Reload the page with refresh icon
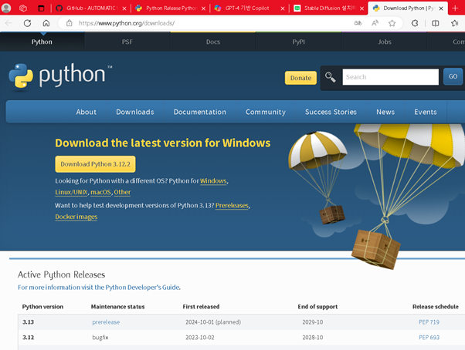The height and width of the screenshot is (350, 465). point(27,23)
